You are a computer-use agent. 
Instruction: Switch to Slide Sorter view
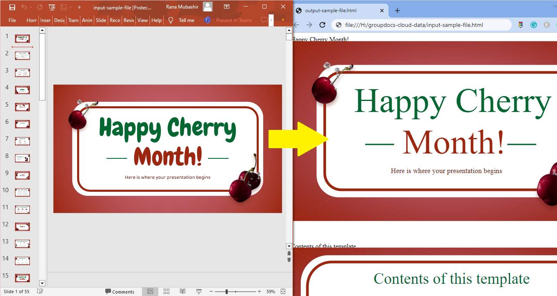[166, 291]
